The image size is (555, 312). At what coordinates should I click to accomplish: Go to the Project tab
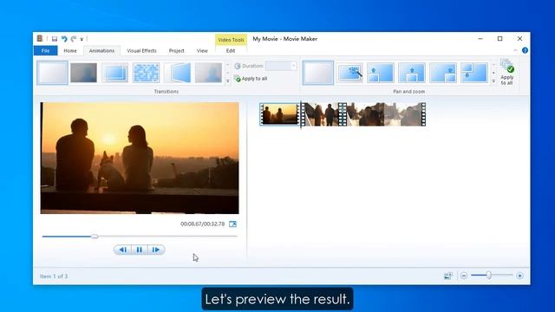[x=176, y=50]
